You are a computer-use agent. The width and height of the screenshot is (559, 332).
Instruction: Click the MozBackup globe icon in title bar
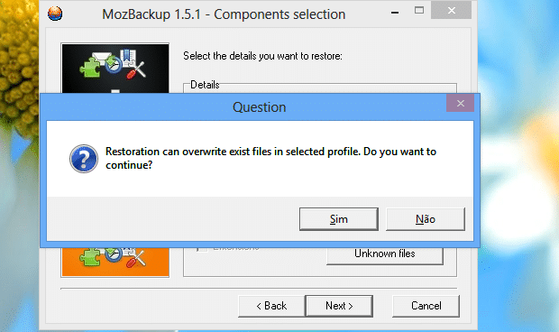click(55, 14)
